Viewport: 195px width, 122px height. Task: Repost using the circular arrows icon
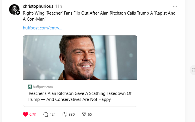(65, 114)
